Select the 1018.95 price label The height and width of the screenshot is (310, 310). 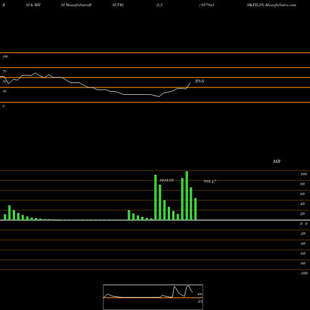pos(167,180)
